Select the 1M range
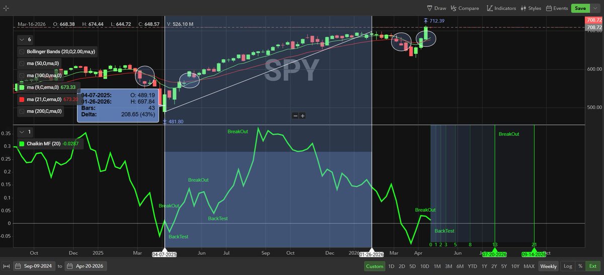The width and height of the screenshot is (604, 275). pos(437,266)
